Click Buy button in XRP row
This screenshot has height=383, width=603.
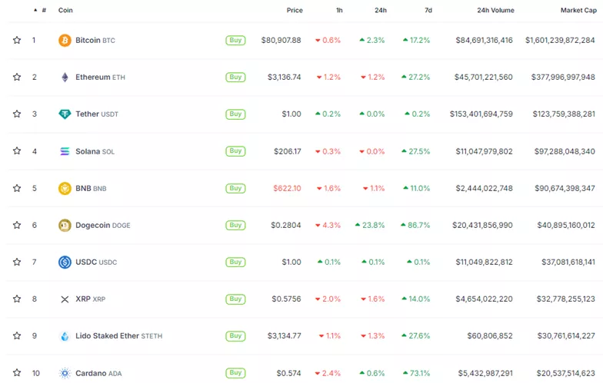[235, 299]
